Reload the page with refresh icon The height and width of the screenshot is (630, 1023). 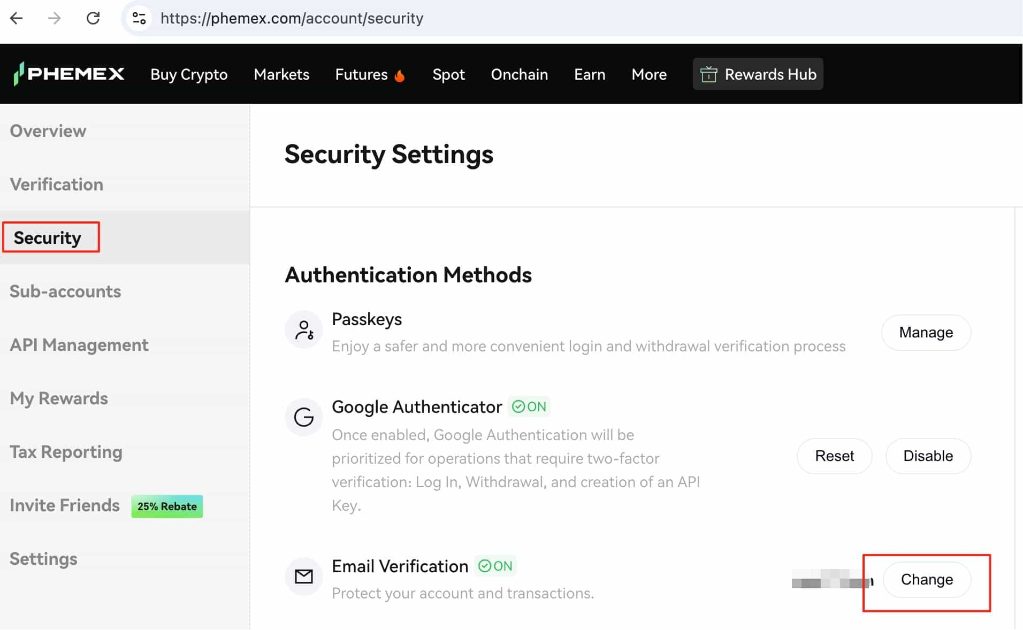pos(93,18)
